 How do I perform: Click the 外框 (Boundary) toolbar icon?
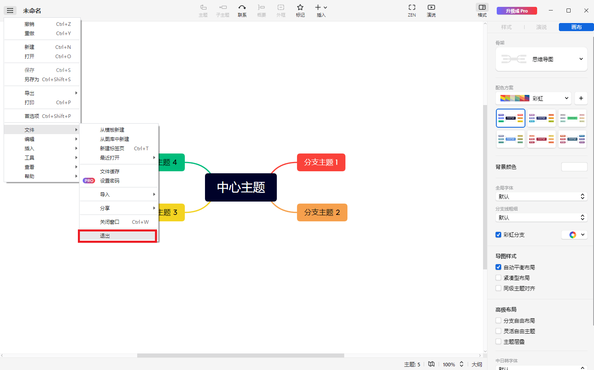click(281, 11)
